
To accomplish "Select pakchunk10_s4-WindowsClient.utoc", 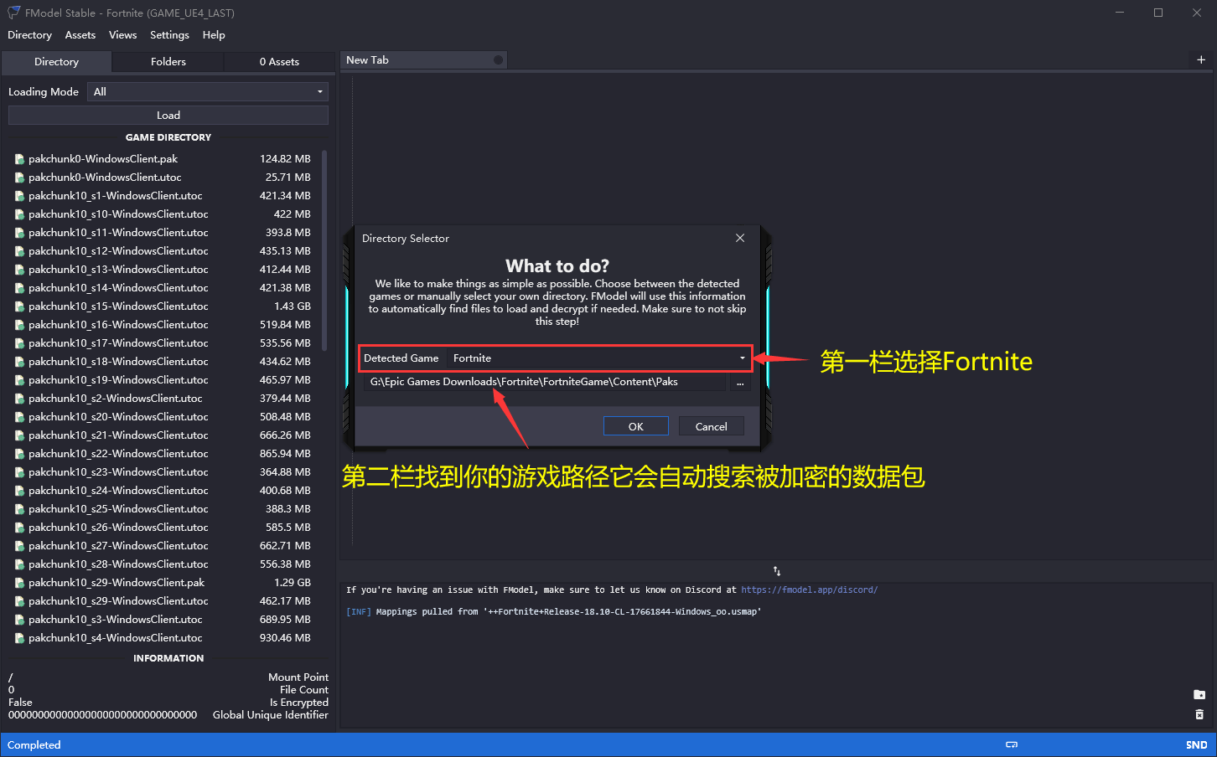I will [163, 638].
